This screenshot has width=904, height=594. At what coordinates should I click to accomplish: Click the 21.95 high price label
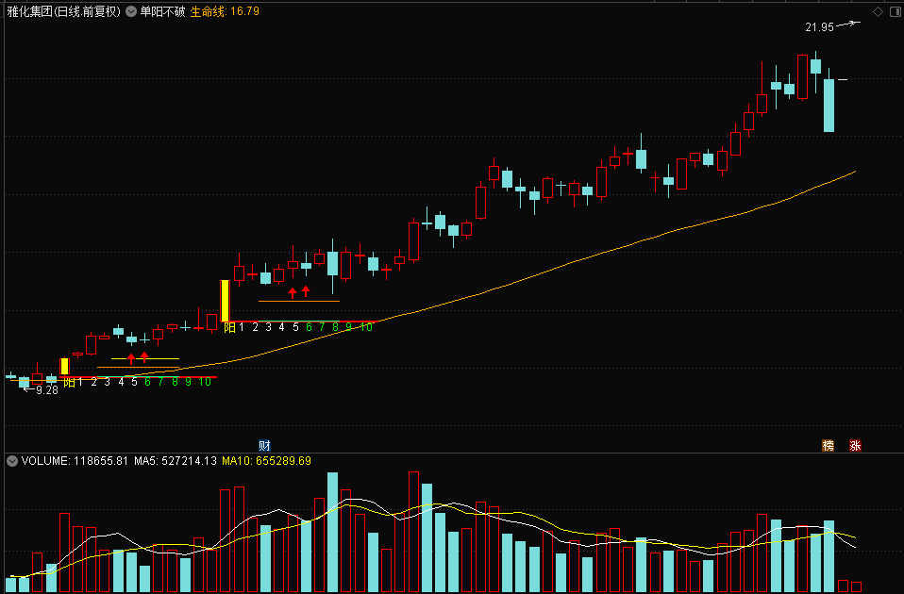pyautogui.click(x=819, y=27)
